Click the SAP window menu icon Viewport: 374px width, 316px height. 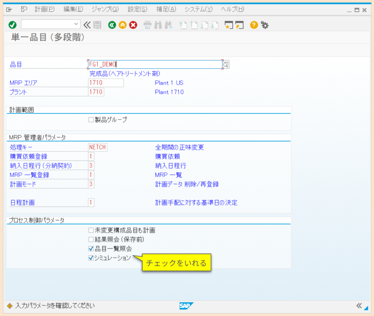[x=9, y=10]
